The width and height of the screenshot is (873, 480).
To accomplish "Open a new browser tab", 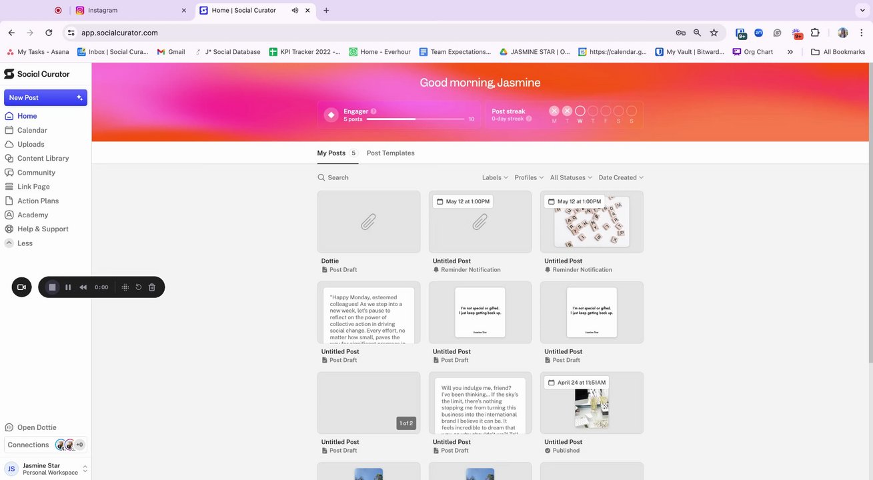I will pos(326,11).
